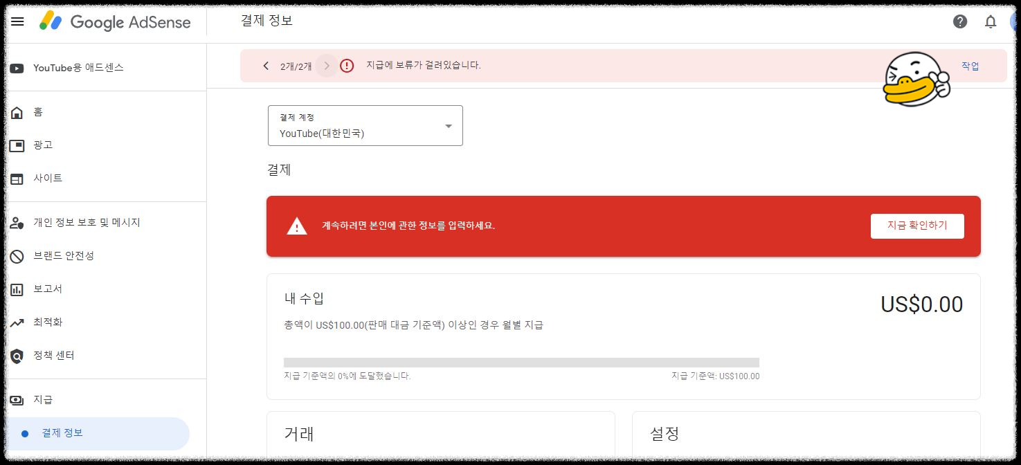Click the 작업 link in alert bar
The height and width of the screenshot is (465, 1021).
[970, 66]
